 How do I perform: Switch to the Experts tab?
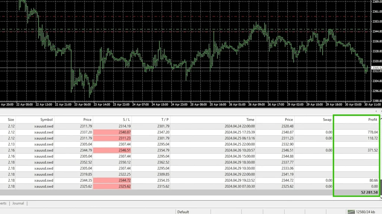click(x=3, y=203)
